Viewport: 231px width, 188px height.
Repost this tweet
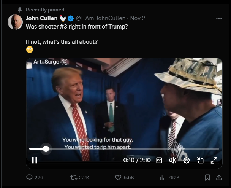click(74, 177)
